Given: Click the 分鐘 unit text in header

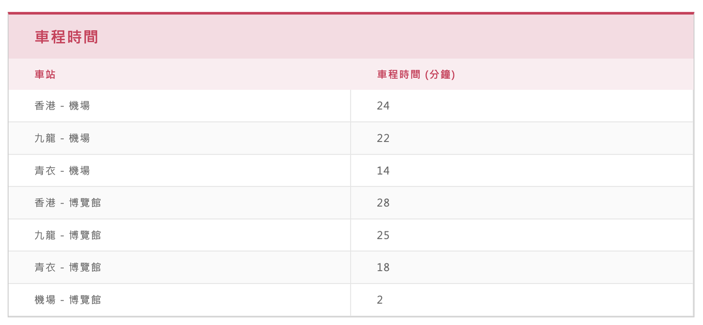Looking at the screenshot, I should (440, 74).
